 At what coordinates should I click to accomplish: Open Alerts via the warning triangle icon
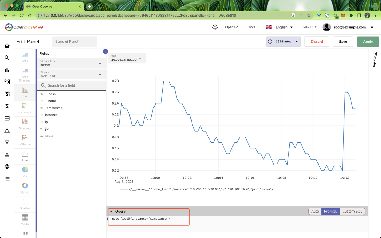click(7, 130)
